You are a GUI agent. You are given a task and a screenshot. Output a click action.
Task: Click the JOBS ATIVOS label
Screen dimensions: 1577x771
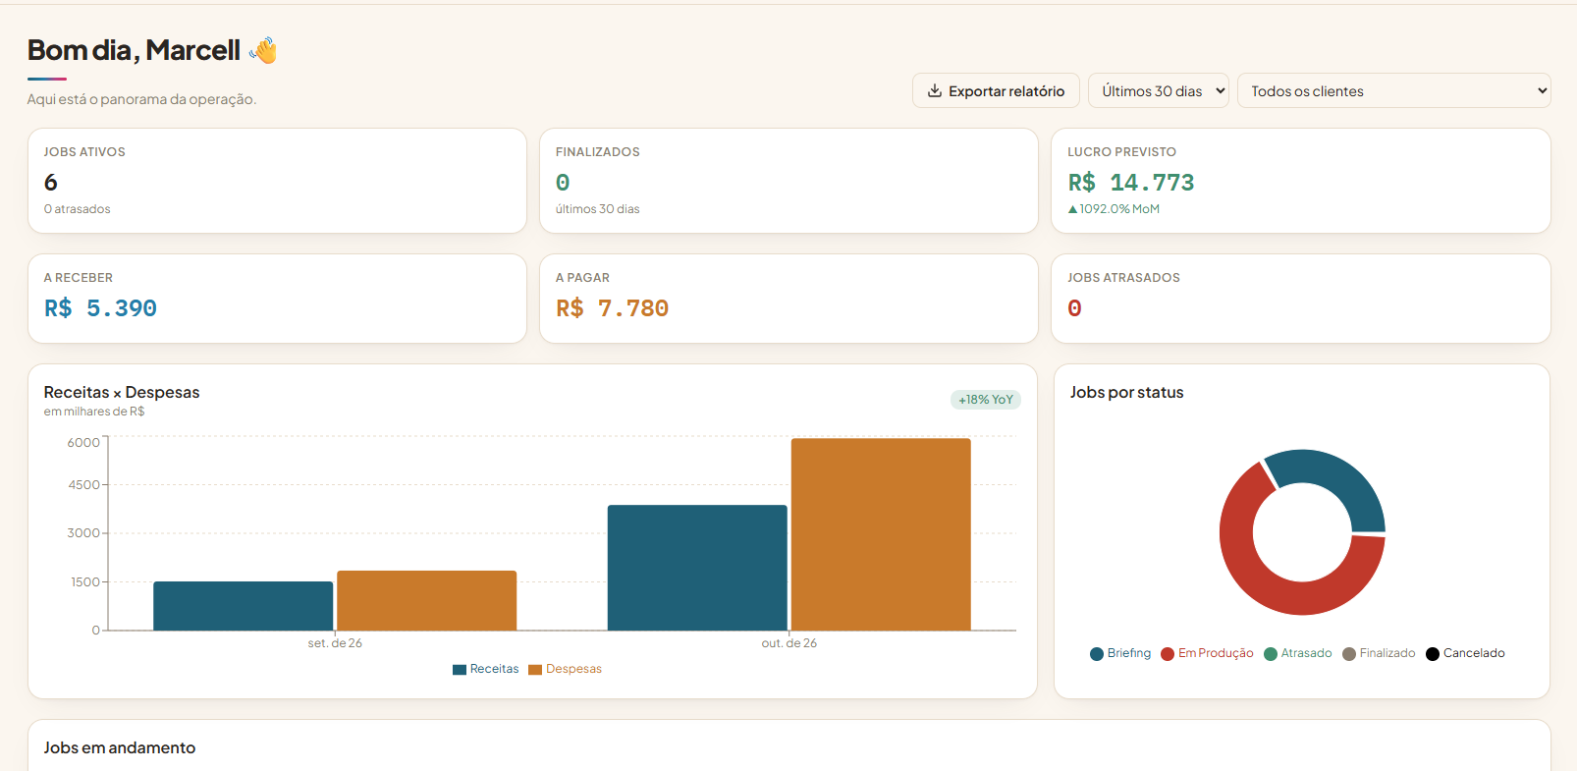(x=84, y=152)
